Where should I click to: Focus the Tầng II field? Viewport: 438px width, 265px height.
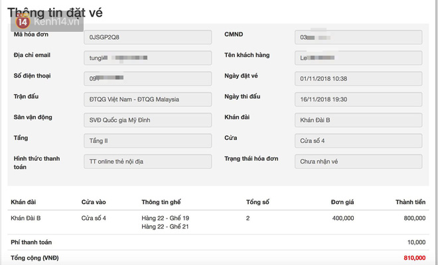(x=148, y=141)
